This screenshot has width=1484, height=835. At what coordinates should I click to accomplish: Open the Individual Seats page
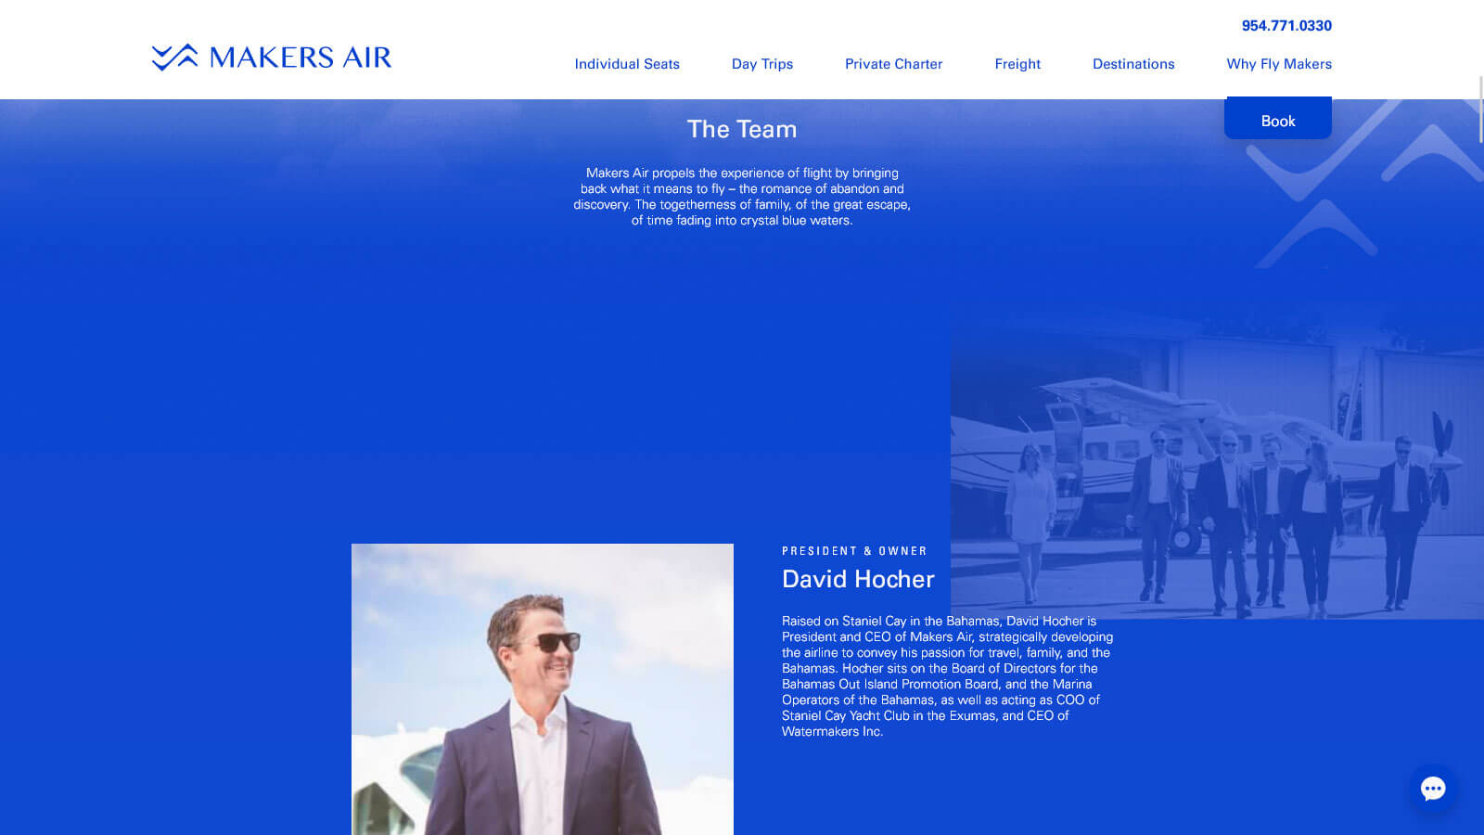627,64
